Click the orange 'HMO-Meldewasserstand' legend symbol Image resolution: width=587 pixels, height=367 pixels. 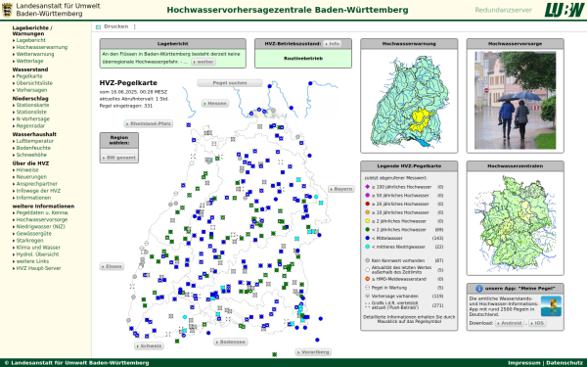[367, 279]
